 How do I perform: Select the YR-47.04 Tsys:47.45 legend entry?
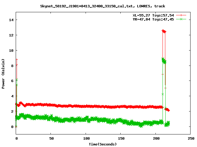click(153, 19)
